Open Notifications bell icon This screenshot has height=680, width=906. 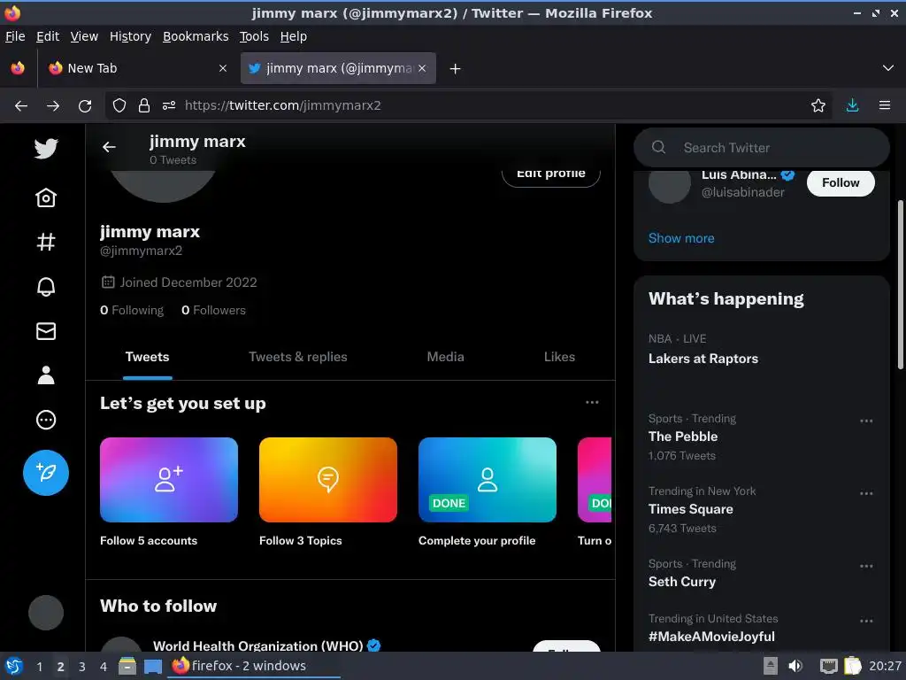coord(46,286)
